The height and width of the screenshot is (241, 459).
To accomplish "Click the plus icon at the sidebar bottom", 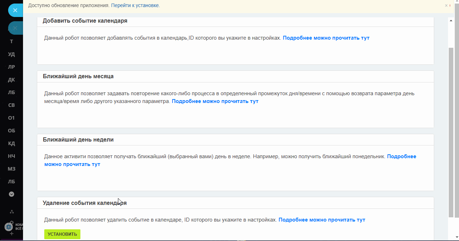I will 11,234.
